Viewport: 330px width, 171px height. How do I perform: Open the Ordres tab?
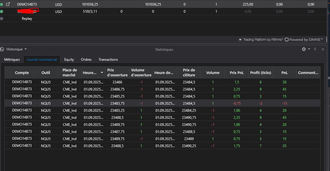[x=86, y=60]
